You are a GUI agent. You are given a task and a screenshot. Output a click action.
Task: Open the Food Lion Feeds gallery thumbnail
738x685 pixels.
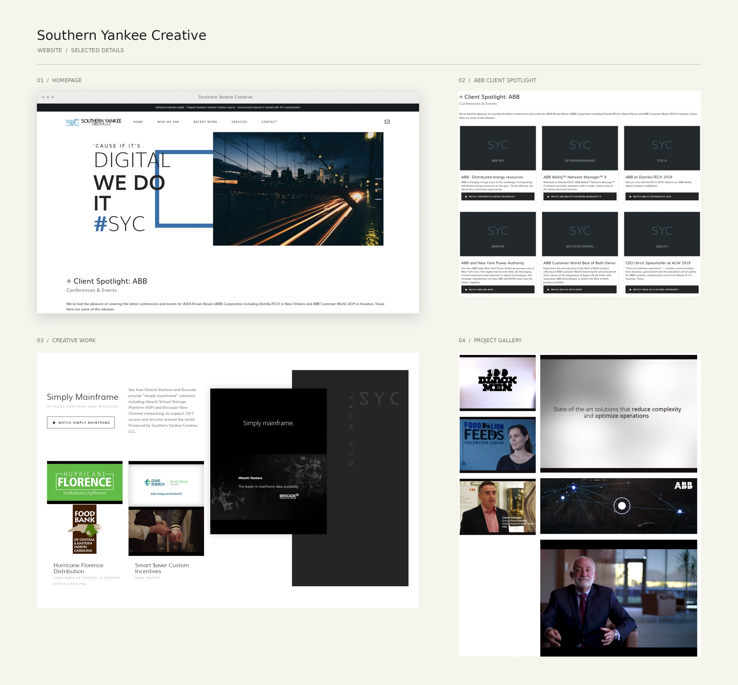(497, 445)
